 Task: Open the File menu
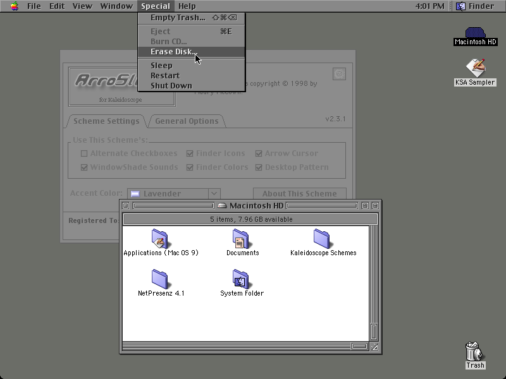coord(34,6)
